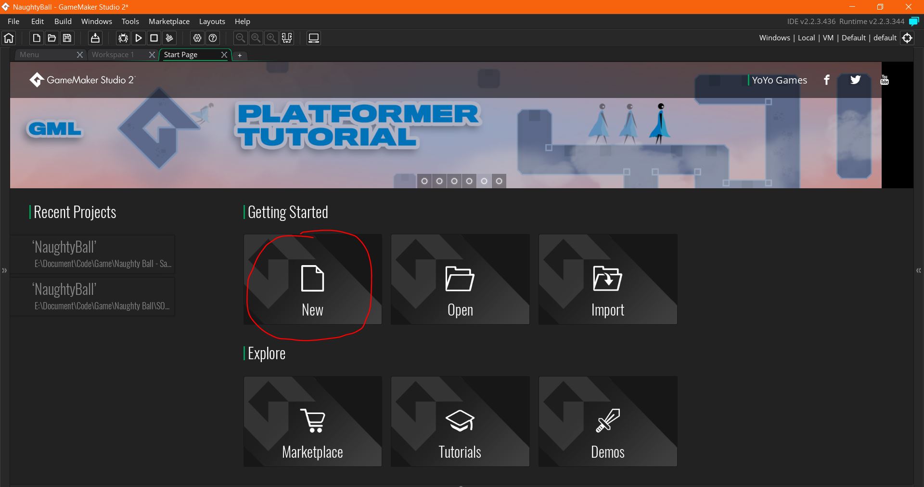
Task: Select the Start Page tab
Action: click(x=181, y=54)
